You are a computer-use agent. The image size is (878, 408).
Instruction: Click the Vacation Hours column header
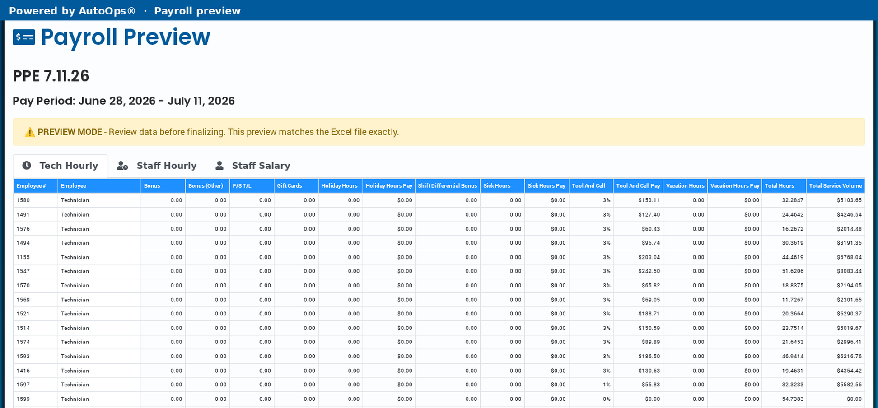point(685,186)
